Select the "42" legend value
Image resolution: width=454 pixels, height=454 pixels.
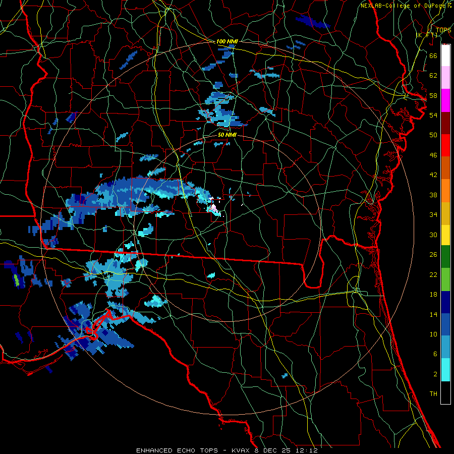click(x=433, y=175)
